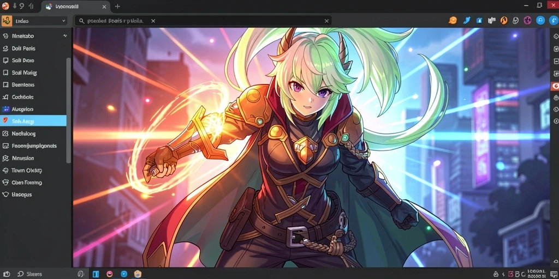Clear the search field text
Screen dimensions: 559x279
point(326,21)
